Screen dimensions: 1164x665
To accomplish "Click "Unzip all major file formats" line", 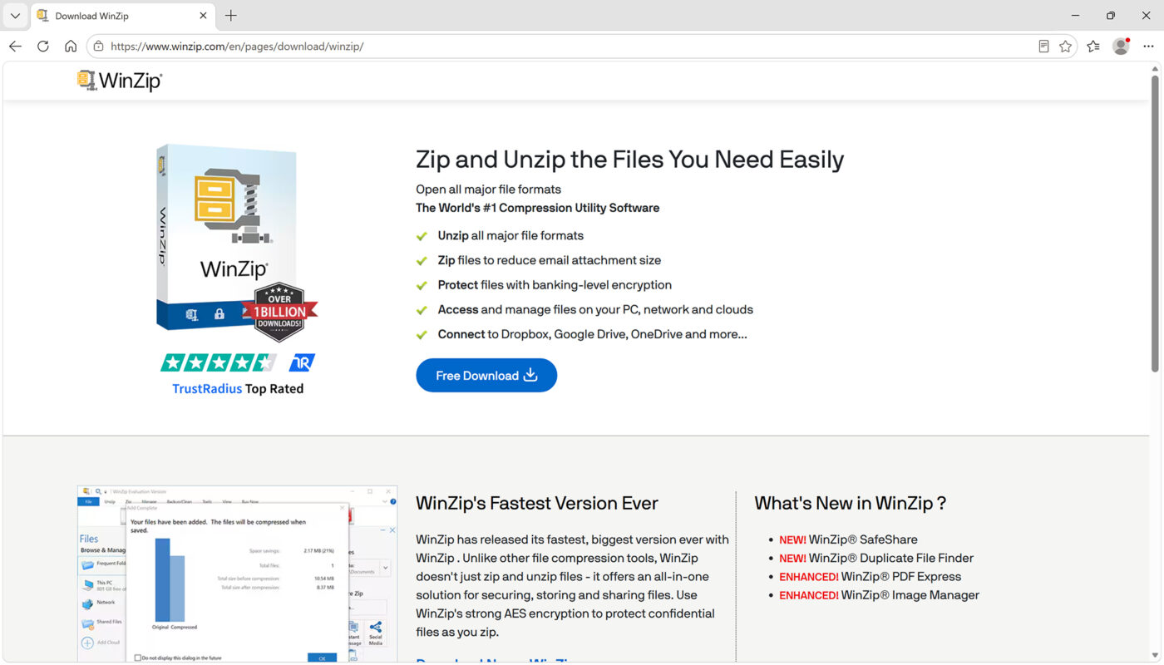I will coord(510,236).
